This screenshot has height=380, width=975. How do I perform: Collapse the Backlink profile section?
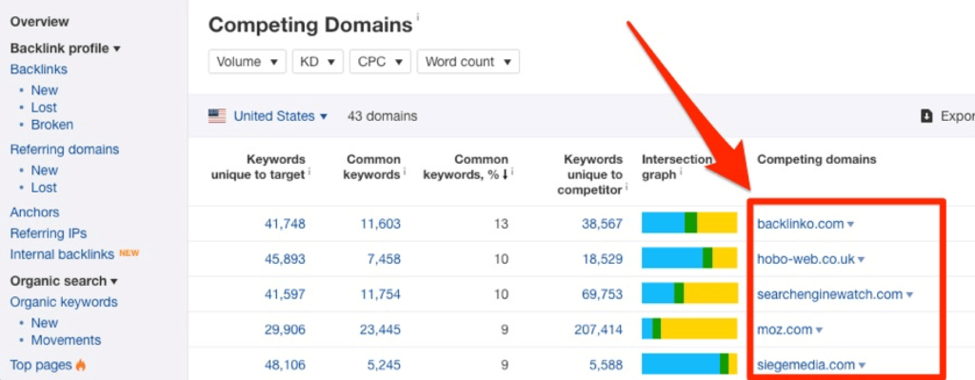(x=66, y=49)
